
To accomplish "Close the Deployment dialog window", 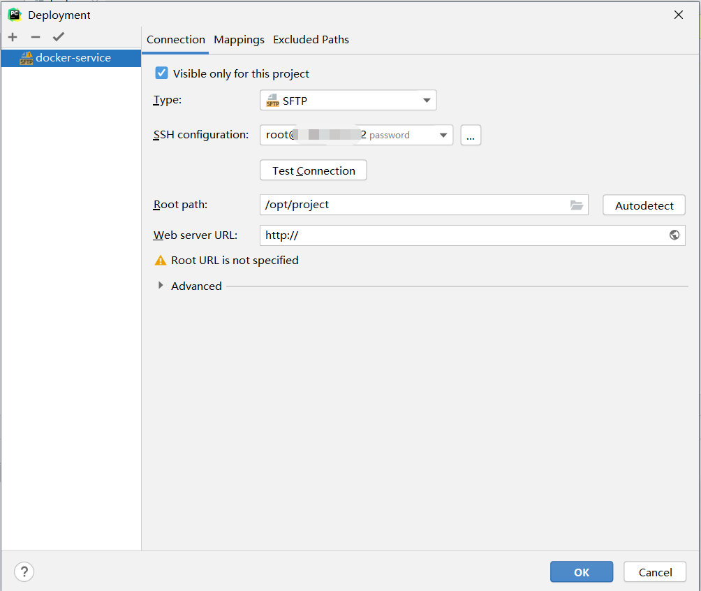I will coord(679,15).
